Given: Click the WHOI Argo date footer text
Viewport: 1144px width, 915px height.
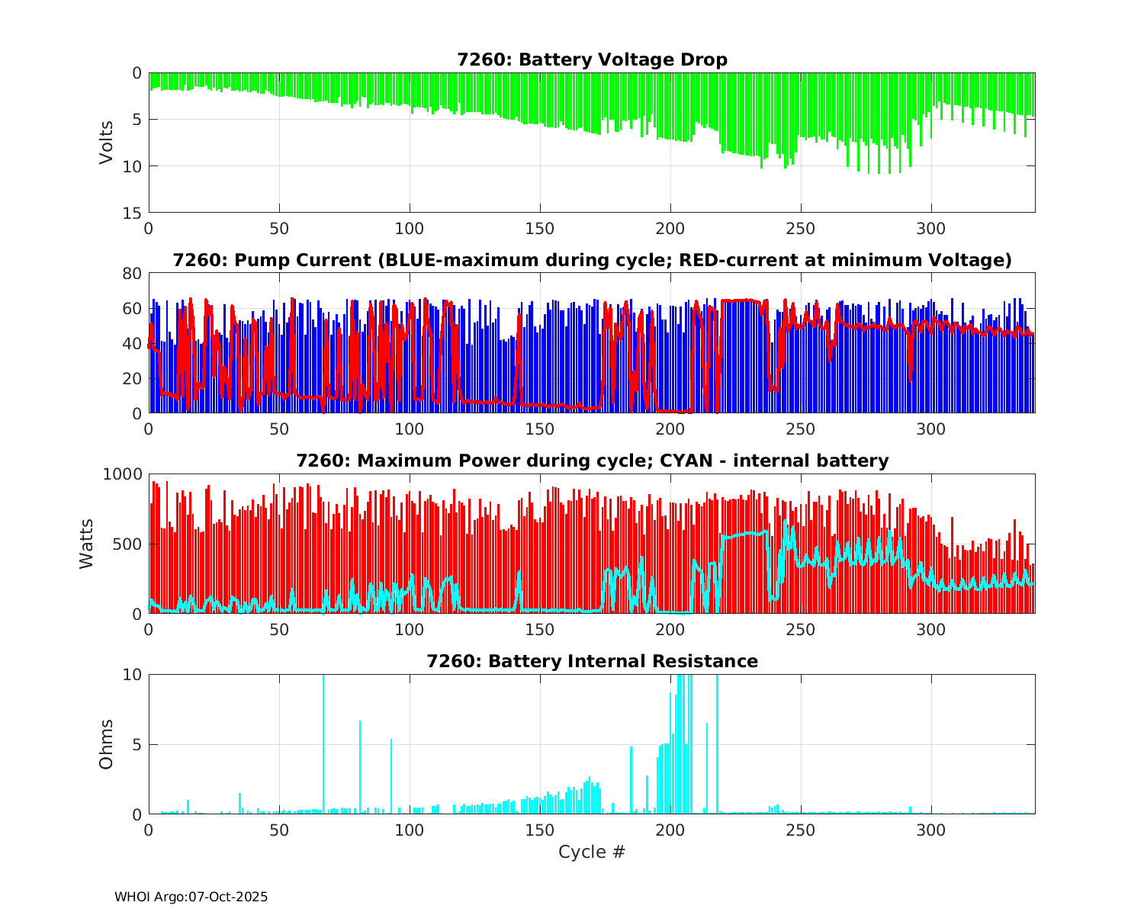Looking at the screenshot, I should [x=191, y=897].
